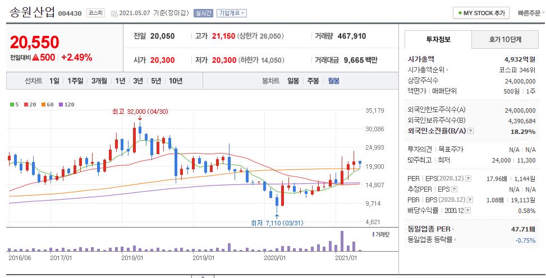This screenshot has height=278, width=546.
Task: Show the 월봉 monthly candle chart
Action: point(333,81)
